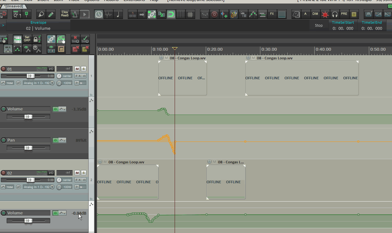
Task: Click the metronome icon in the top toolbar
Action: point(75,14)
